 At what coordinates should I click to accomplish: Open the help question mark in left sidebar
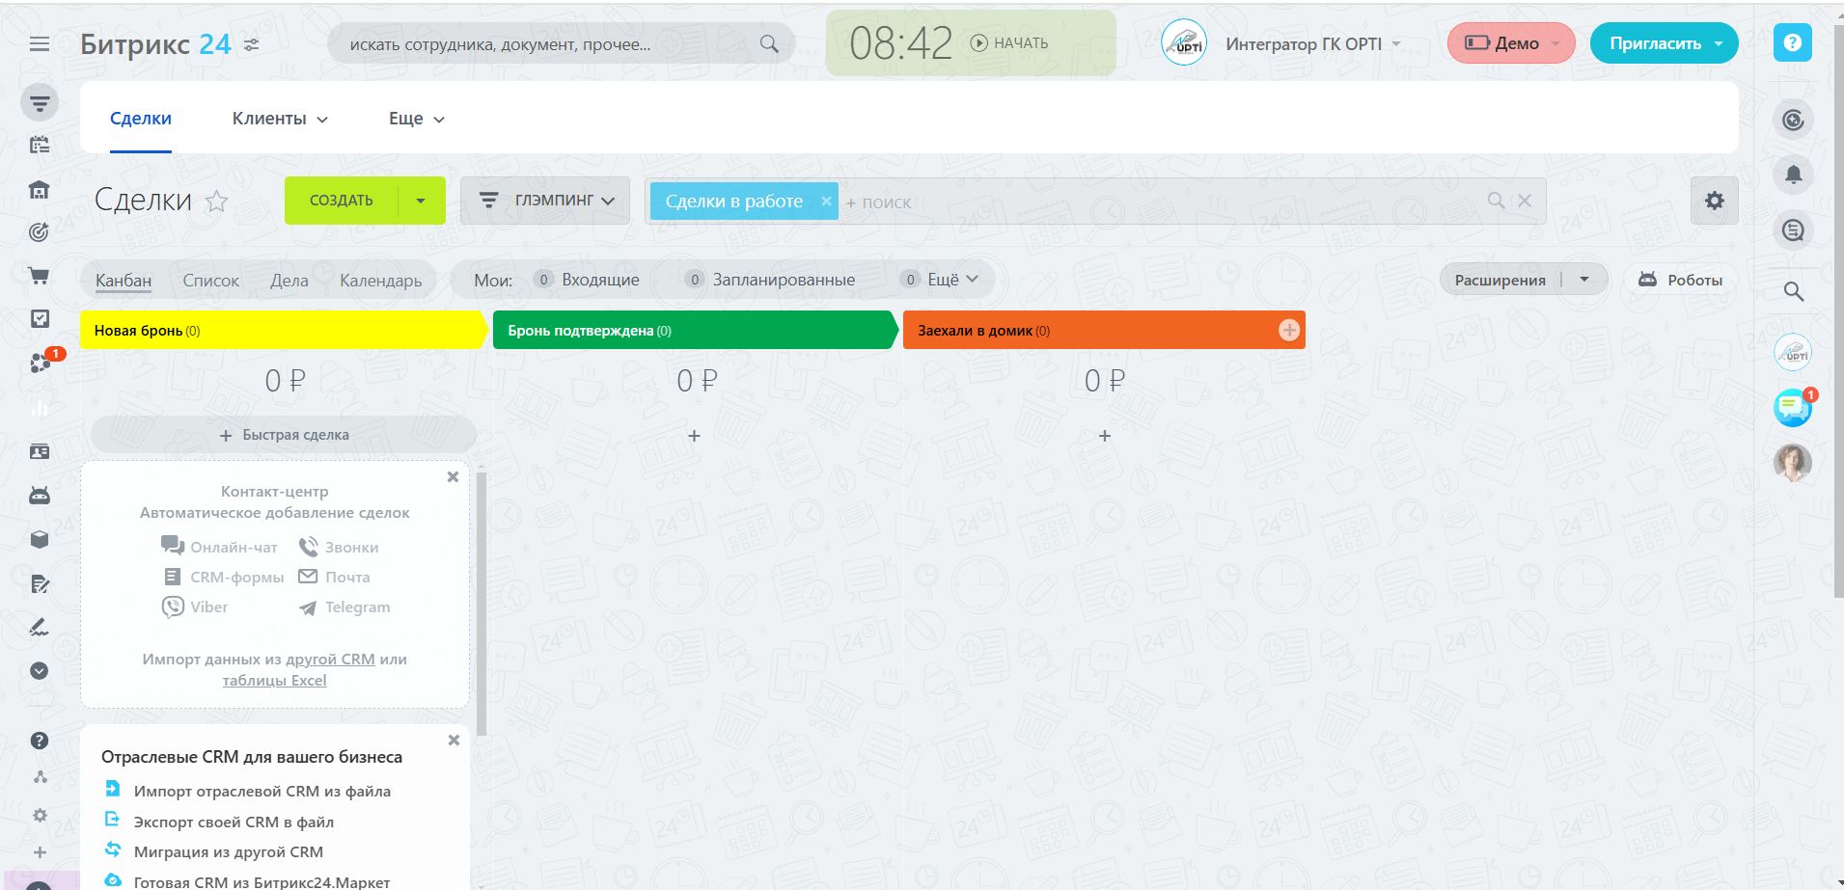[40, 741]
